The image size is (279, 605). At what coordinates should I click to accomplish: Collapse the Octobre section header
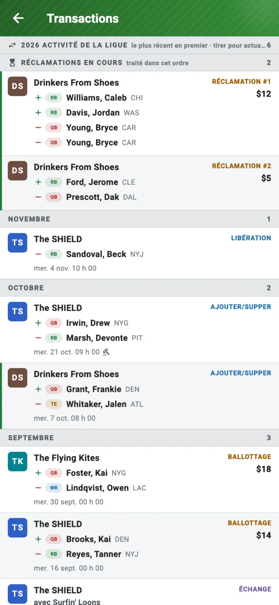[139, 288]
